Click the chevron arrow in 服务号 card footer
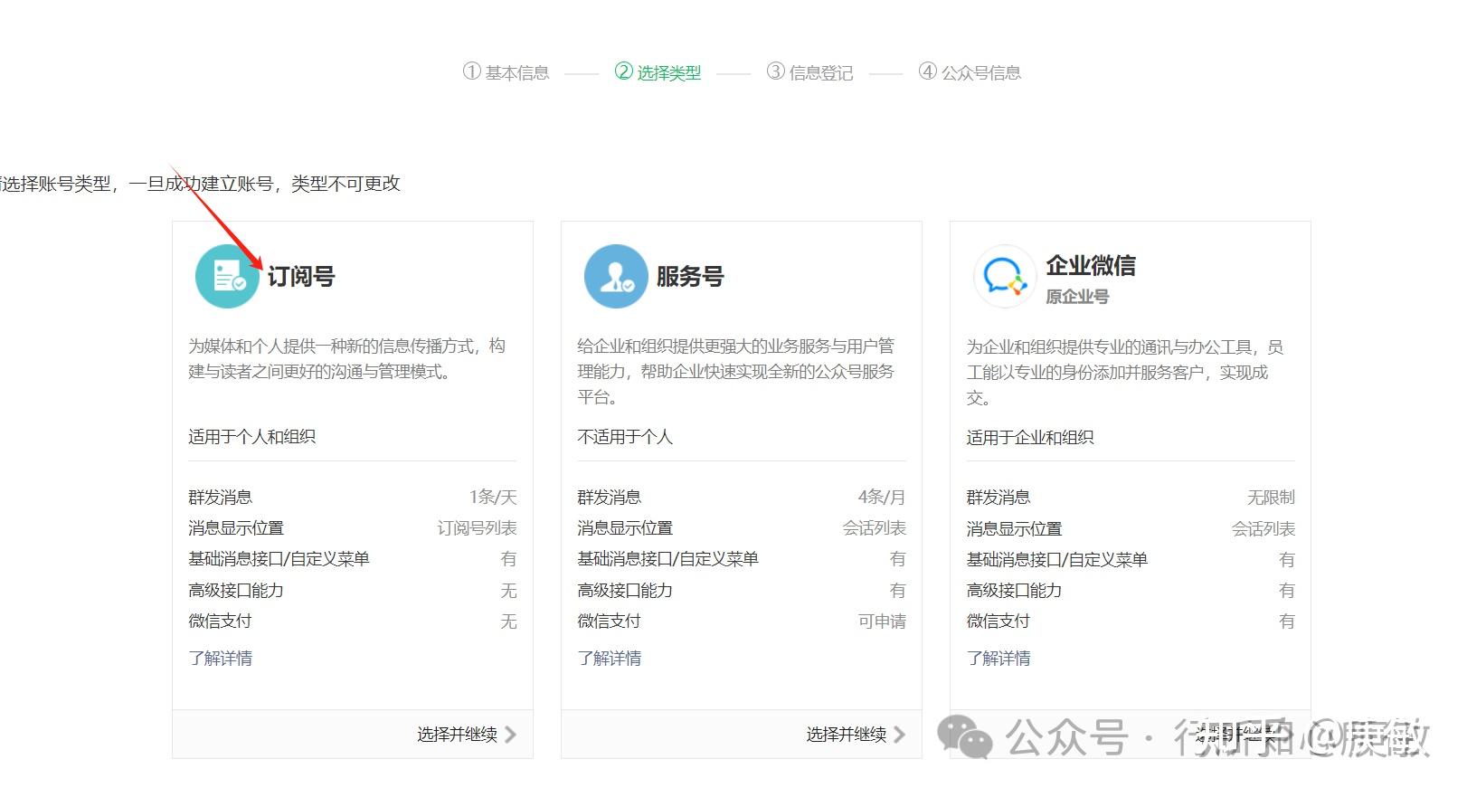 click(x=899, y=735)
